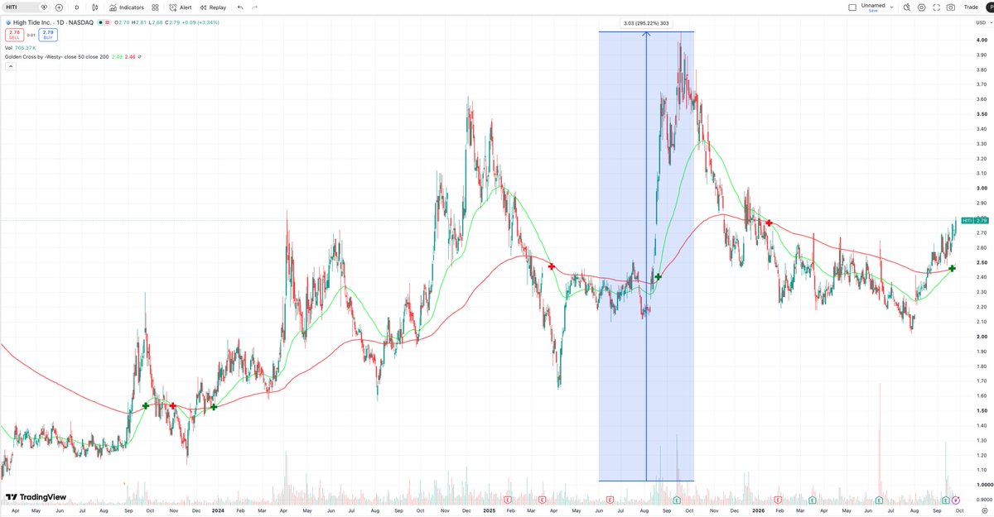
Task: Click the green E earnings marker near Sep 2026
Action: pyautogui.click(x=946, y=500)
